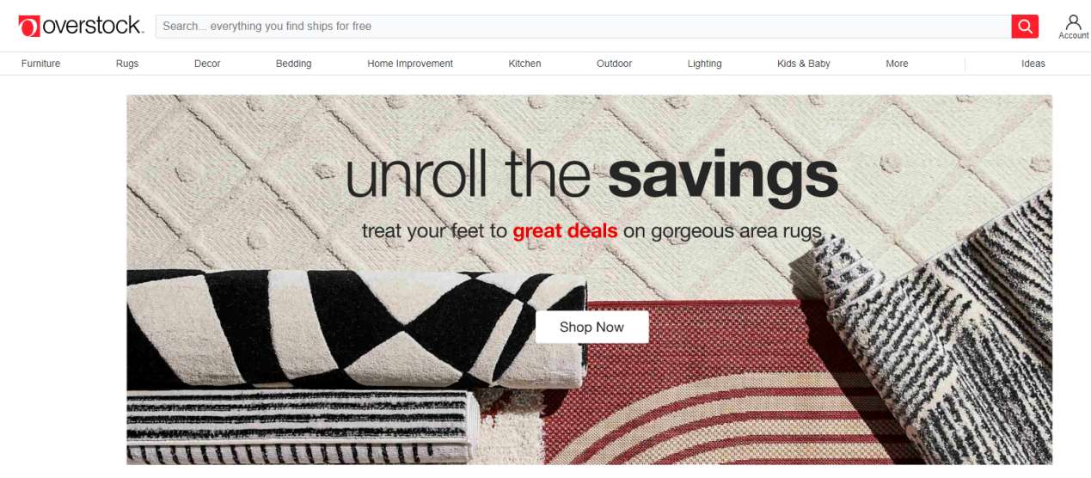Open the Kitchen menu
Viewport: 1091px width, 478px height.
[524, 64]
